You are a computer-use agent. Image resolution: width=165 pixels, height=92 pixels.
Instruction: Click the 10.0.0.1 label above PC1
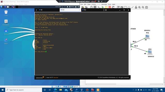point(147,30)
